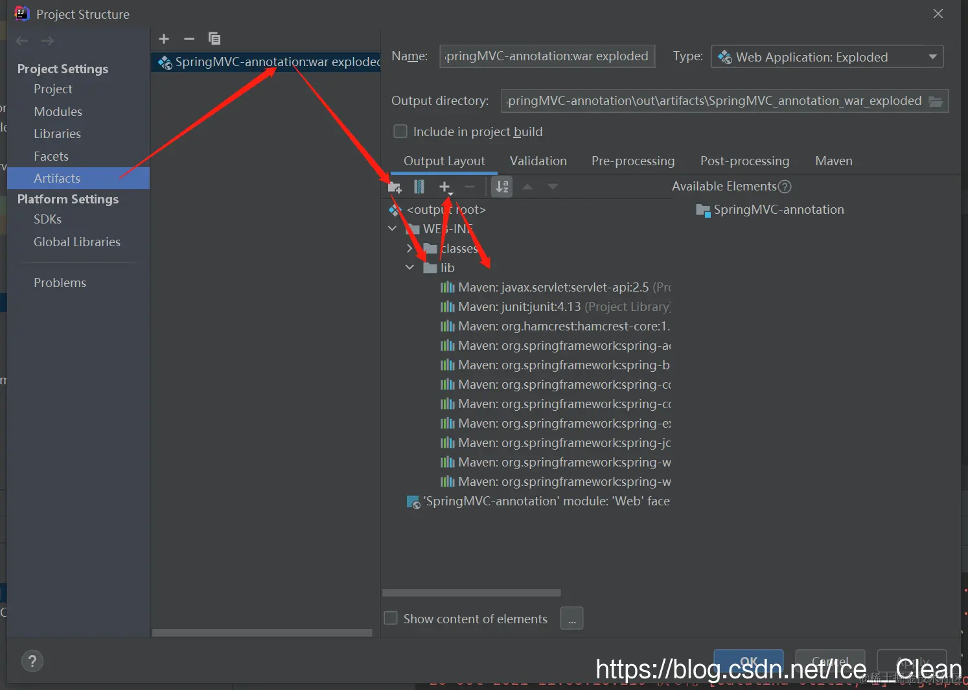Viewport: 968px width, 690px height.
Task: Create directory in output layout
Action: click(x=395, y=187)
